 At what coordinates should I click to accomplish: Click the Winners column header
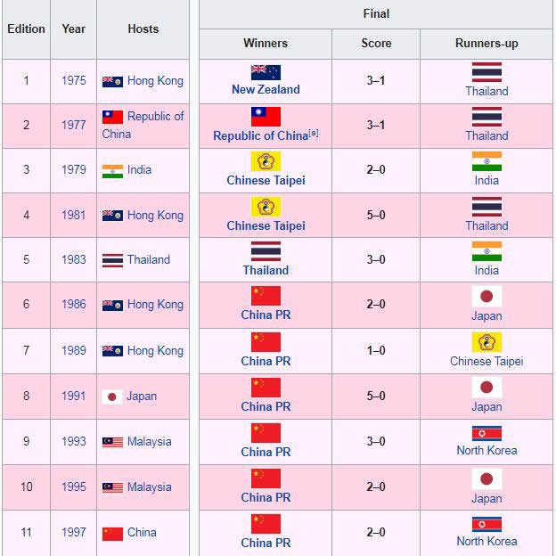tap(266, 44)
